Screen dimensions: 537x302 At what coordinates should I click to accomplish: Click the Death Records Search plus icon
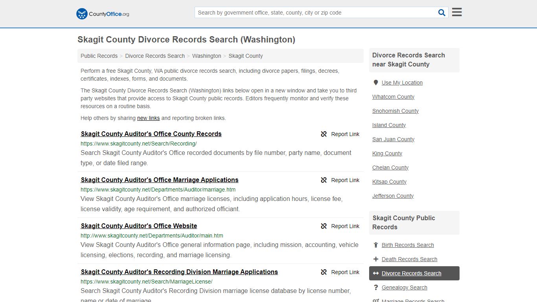tap(376, 259)
